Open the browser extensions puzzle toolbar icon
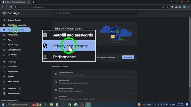191x107 pixels. click(x=172, y=7)
